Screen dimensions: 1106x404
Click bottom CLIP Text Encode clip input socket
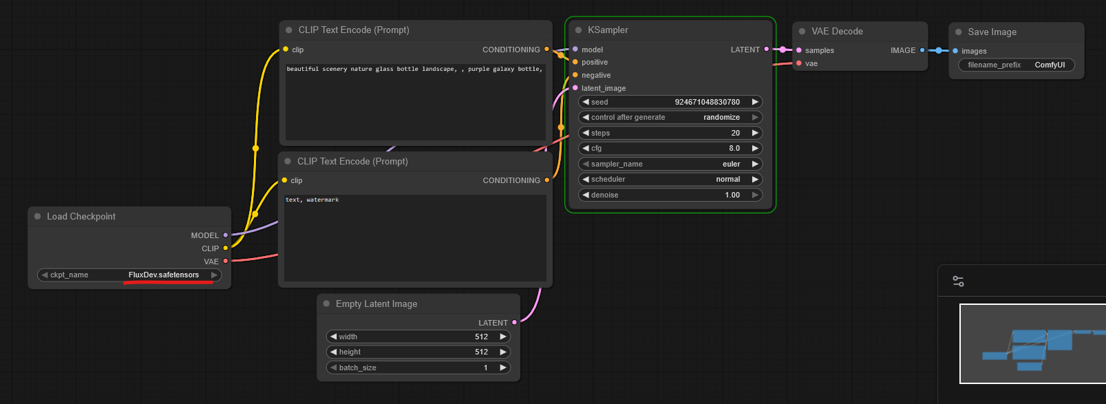[x=284, y=180]
